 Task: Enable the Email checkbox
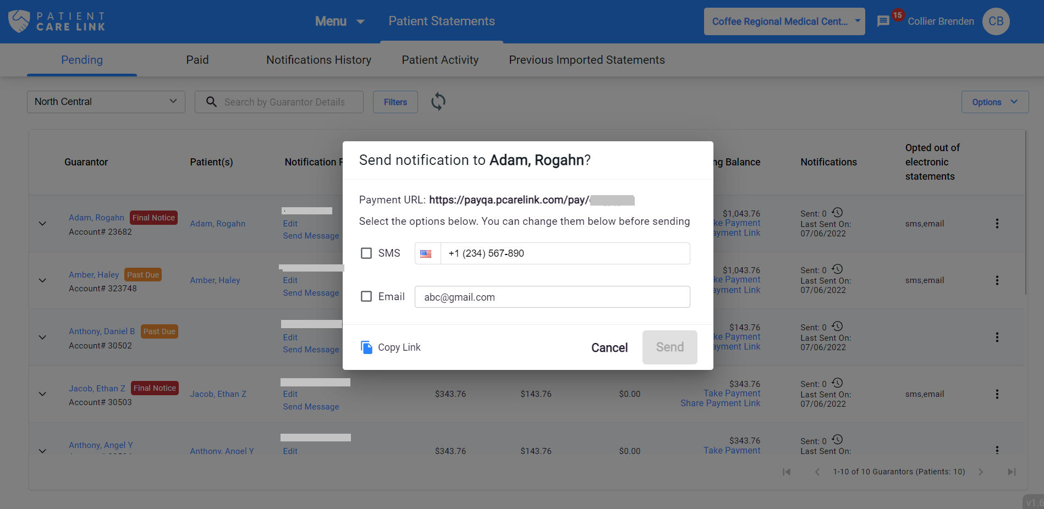[366, 297]
